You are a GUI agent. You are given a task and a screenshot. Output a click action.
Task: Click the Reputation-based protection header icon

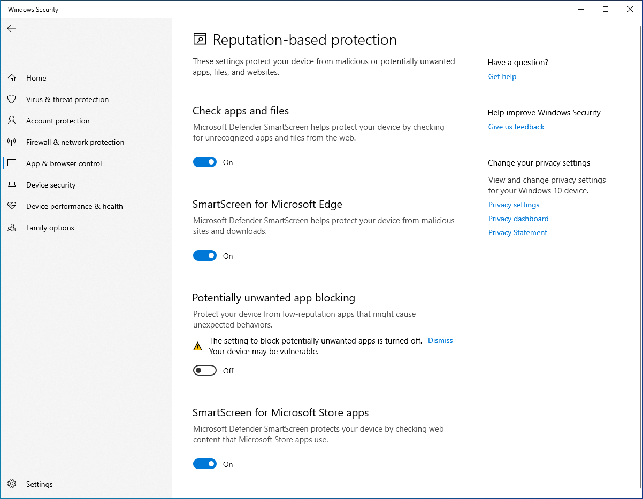click(200, 40)
